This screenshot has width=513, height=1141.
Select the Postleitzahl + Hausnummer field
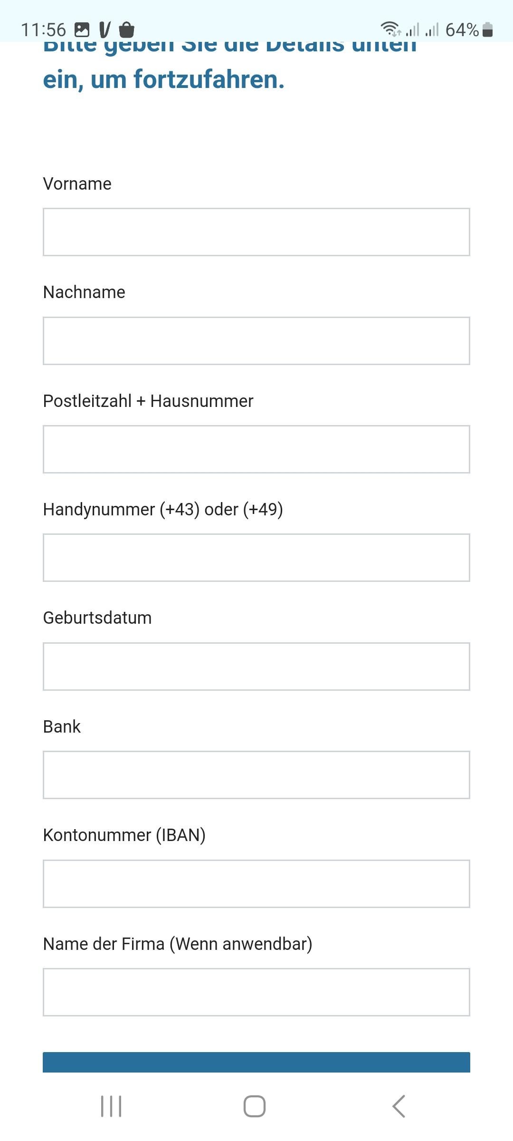point(256,449)
